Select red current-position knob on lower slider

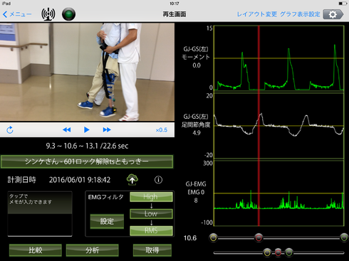pos(278,252)
